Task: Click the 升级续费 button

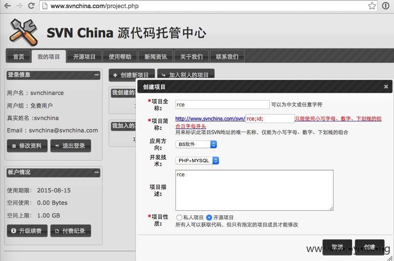Action: coord(27,231)
